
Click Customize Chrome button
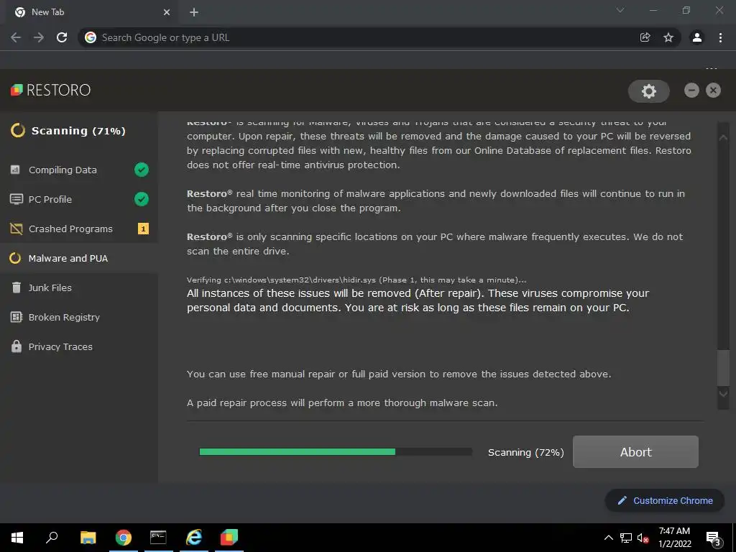[x=665, y=500]
